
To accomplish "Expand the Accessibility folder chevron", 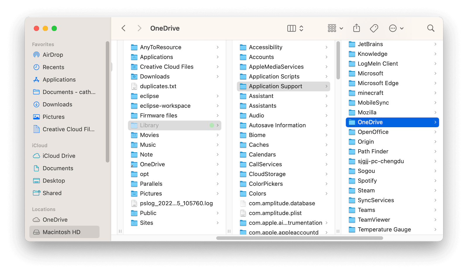I will [326, 47].
